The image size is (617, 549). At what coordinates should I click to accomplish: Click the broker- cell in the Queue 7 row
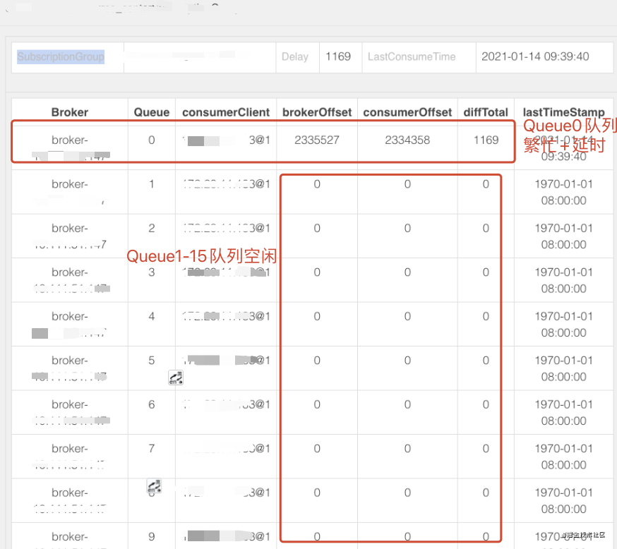70,456
